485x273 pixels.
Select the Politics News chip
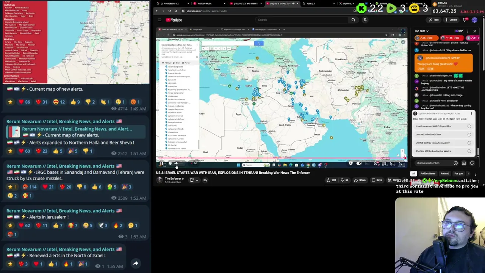[427, 174]
